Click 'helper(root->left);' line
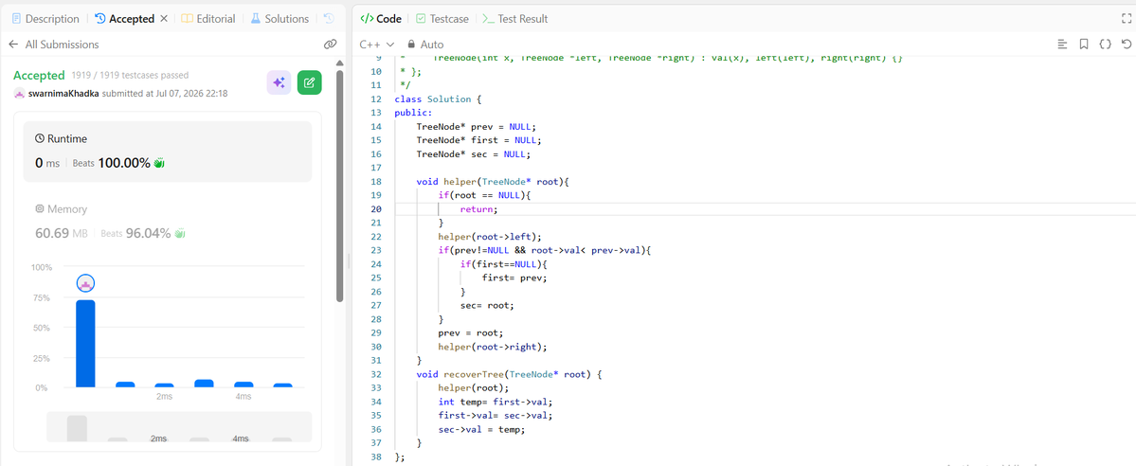The image size is (1136, 466). click(490, 236)
